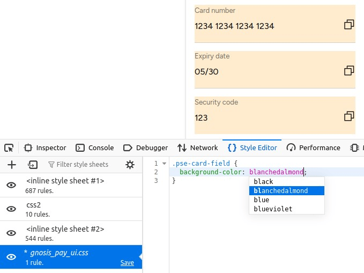This screenshot has width=364, height=273.
Task: Switch to the Console tab
Action: 95,148
